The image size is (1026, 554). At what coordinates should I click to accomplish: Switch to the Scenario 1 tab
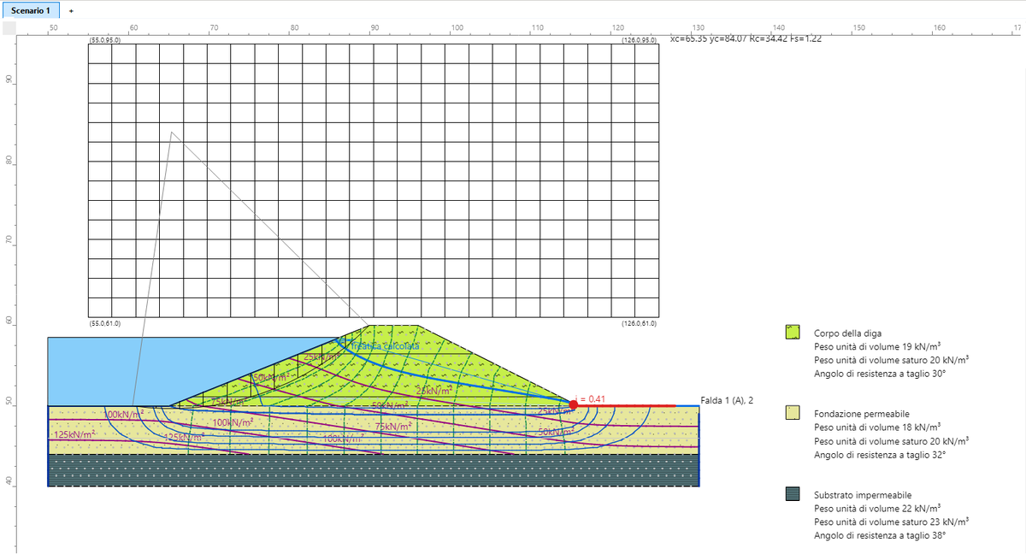tap(31, 9)
